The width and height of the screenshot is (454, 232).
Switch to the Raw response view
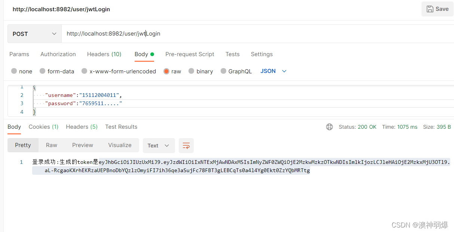tap(52, 145)
